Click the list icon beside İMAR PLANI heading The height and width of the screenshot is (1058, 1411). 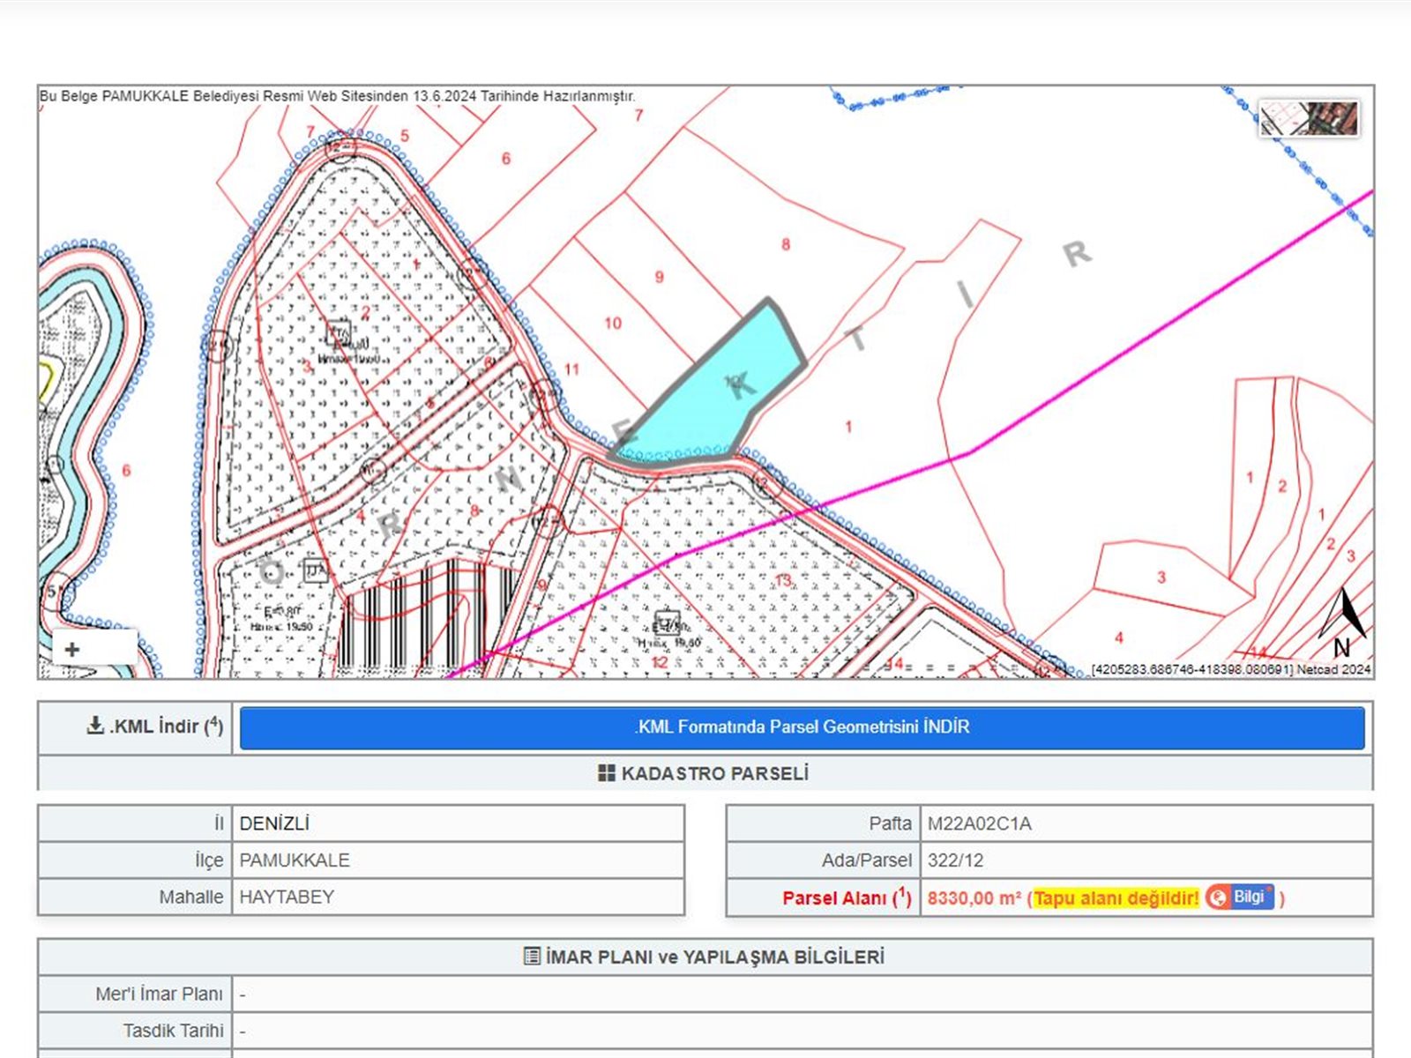pyautogui.click(x=532, y=957)
